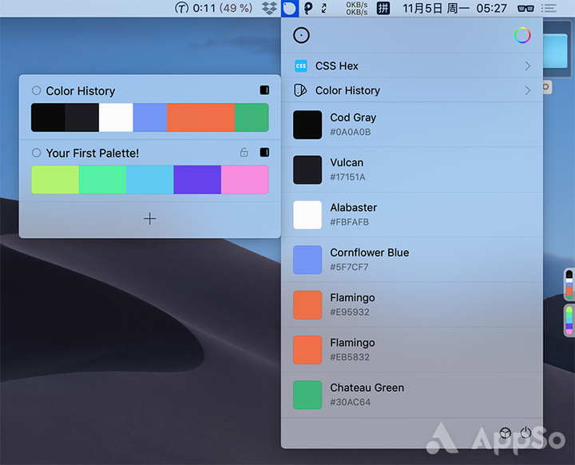Expand the Color History chevron
The image size is (575, 465).
[527, 90]
